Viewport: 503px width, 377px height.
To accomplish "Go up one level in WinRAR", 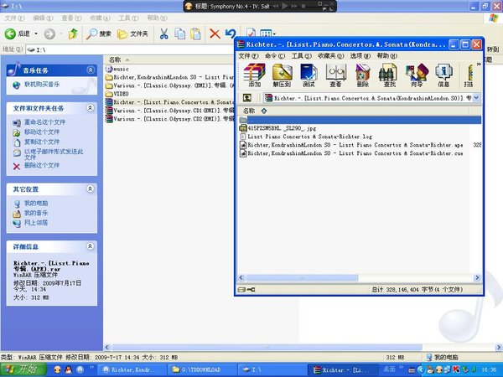I will (x=247, y=98).
